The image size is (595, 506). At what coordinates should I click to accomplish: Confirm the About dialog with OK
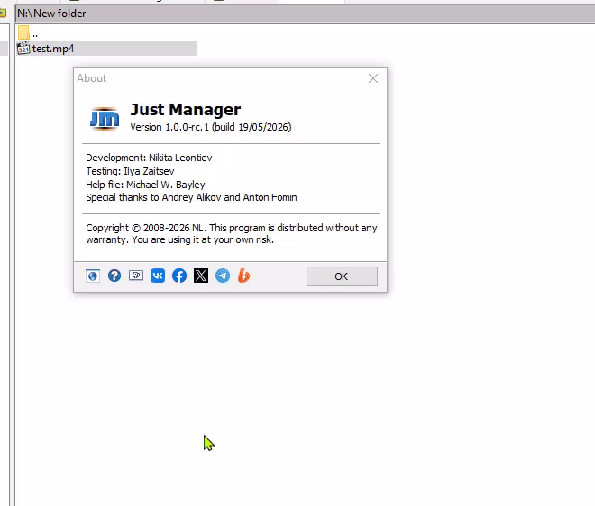pos(342,276)
